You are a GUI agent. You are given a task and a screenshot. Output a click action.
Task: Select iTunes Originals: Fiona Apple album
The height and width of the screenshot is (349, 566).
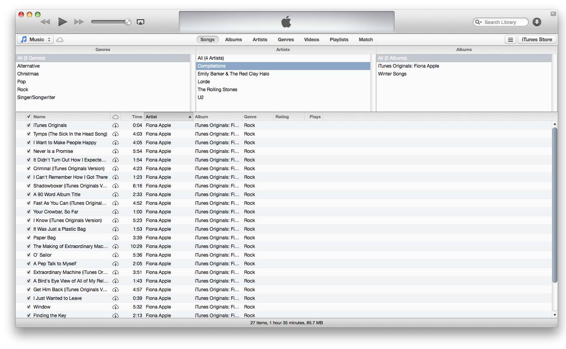[464, 66]
